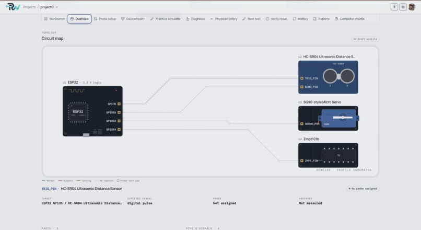The image size is (421, 230).
Task: Click the TRIG_PIN pad on HC-SR04
Action: point(302,78)
